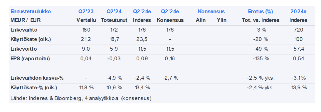Select the Q2'23 column header
The height and width of the screenshot is (112, 321).
pos(86,11)
